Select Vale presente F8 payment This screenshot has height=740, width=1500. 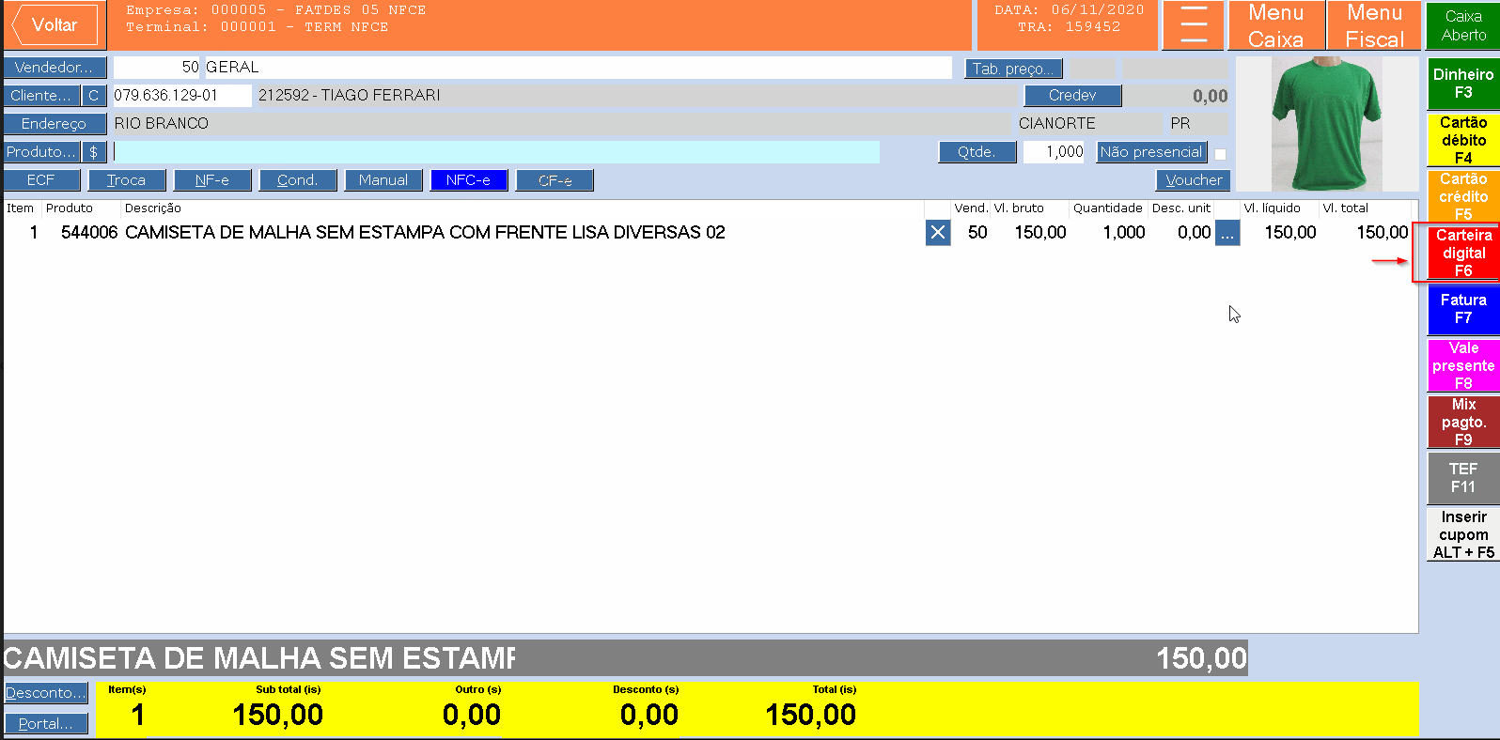point(1463,365)
